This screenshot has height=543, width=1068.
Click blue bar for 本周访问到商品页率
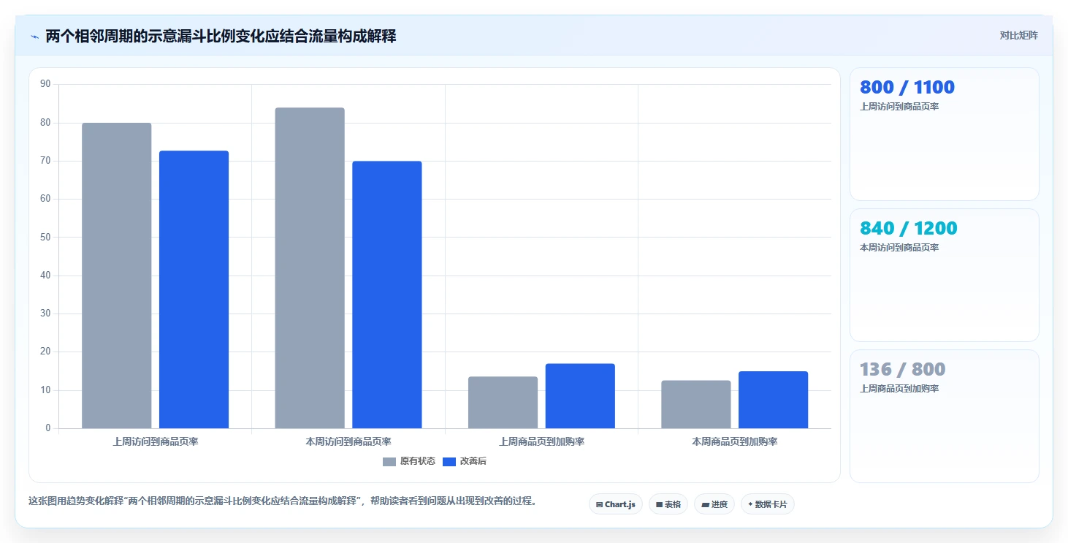387,295
